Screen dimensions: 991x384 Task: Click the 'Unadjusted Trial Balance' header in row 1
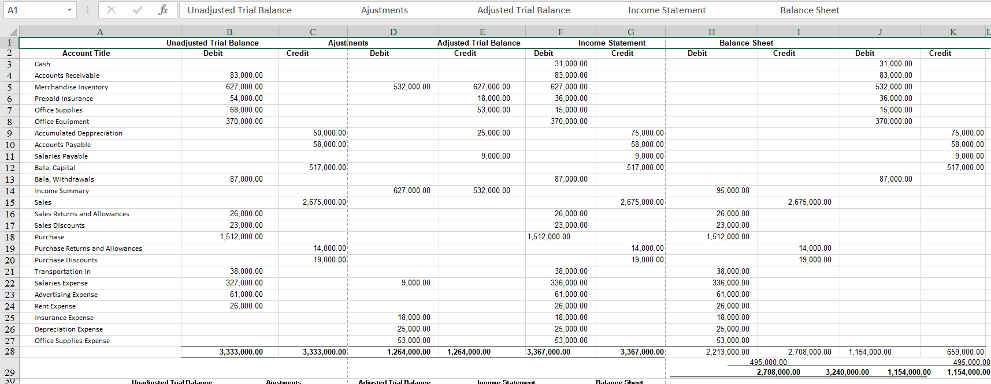tap(213, 43)
